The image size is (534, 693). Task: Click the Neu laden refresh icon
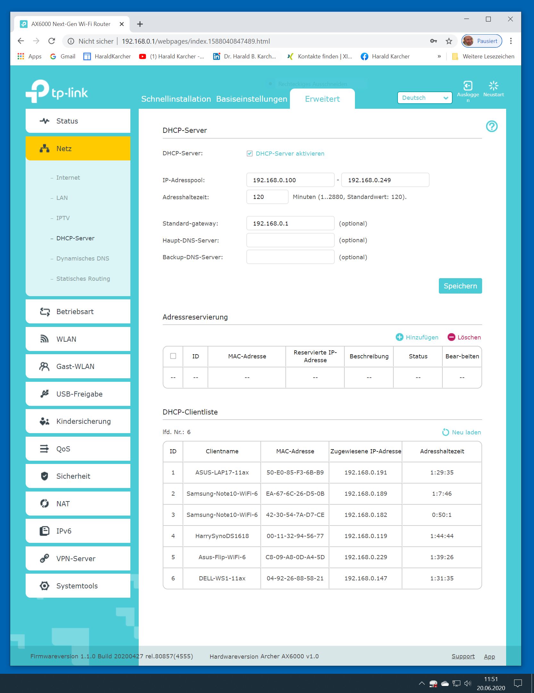click(446, 432)
